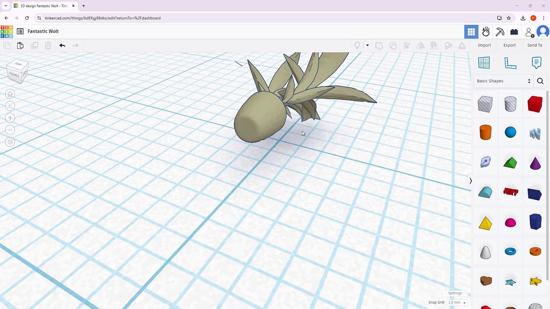
Task: Activate the Cruise magnet icon
Action: [x=434, y=45]
